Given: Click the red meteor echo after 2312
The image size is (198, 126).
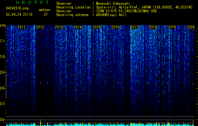Looking at the screenshot, I should 41,83.
